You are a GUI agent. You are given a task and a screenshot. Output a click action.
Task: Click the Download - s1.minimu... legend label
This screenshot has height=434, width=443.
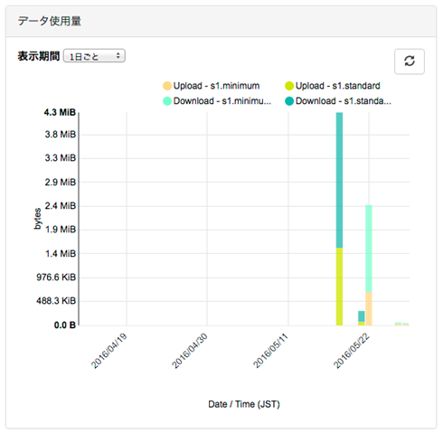coord(222,101)
